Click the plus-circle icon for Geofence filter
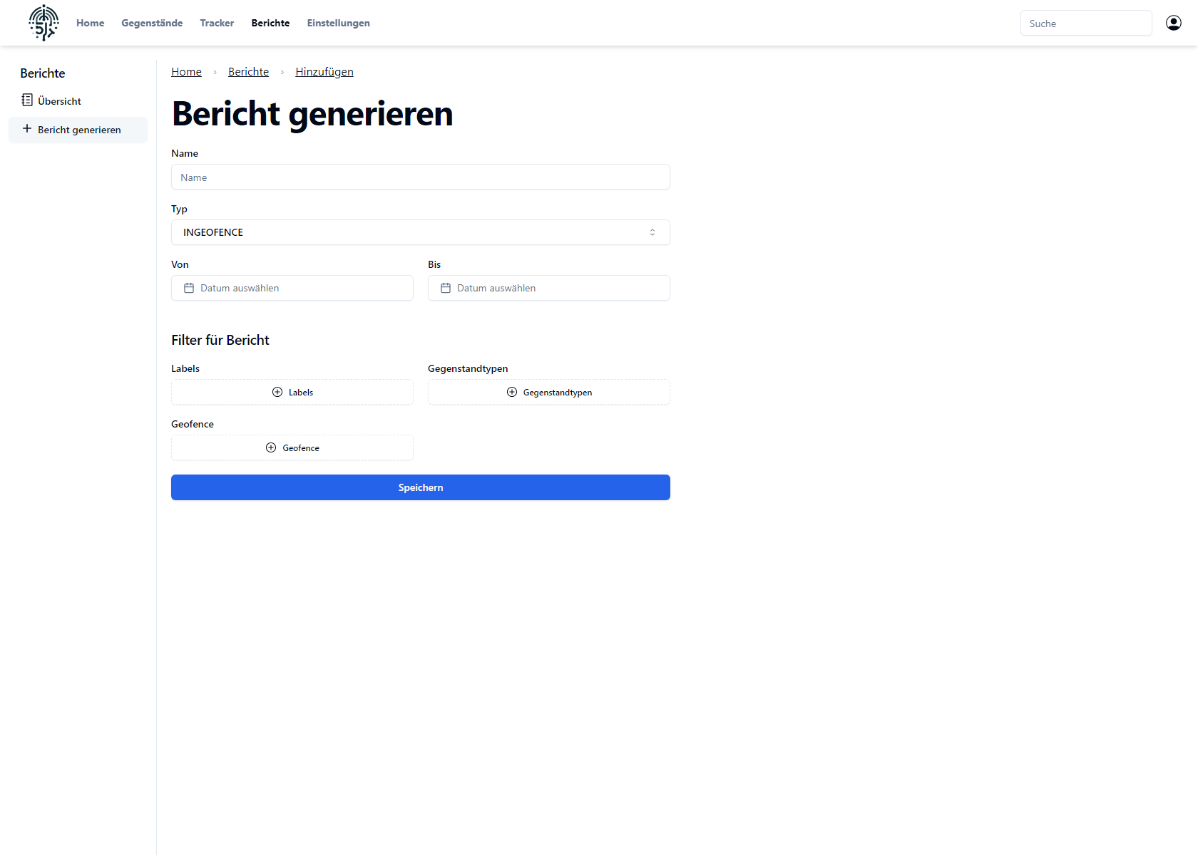Screen dimensions: 1198x855 tap(271, 447)
